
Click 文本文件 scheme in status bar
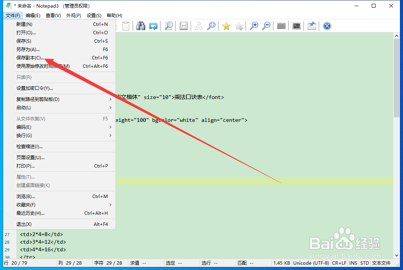pos(381,263)
